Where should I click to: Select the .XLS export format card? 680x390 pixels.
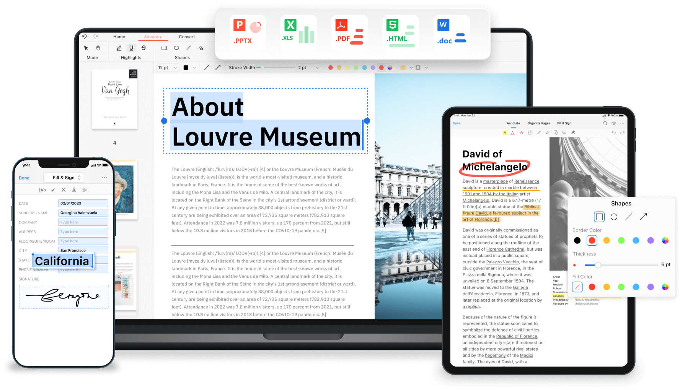point(298,33)
